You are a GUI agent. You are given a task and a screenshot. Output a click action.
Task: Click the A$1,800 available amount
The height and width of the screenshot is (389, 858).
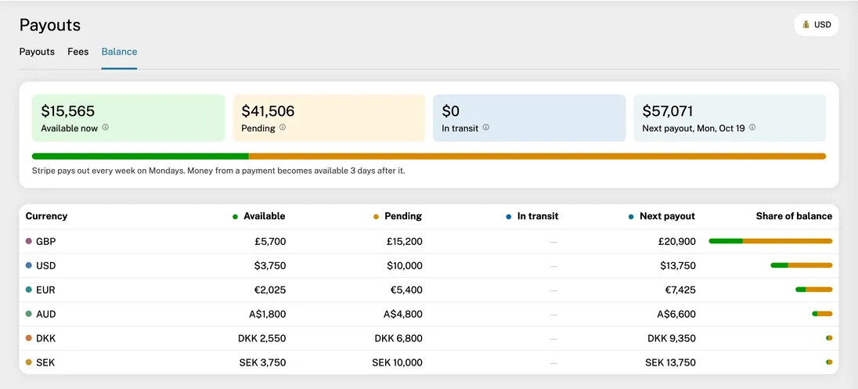click(267, 314)
